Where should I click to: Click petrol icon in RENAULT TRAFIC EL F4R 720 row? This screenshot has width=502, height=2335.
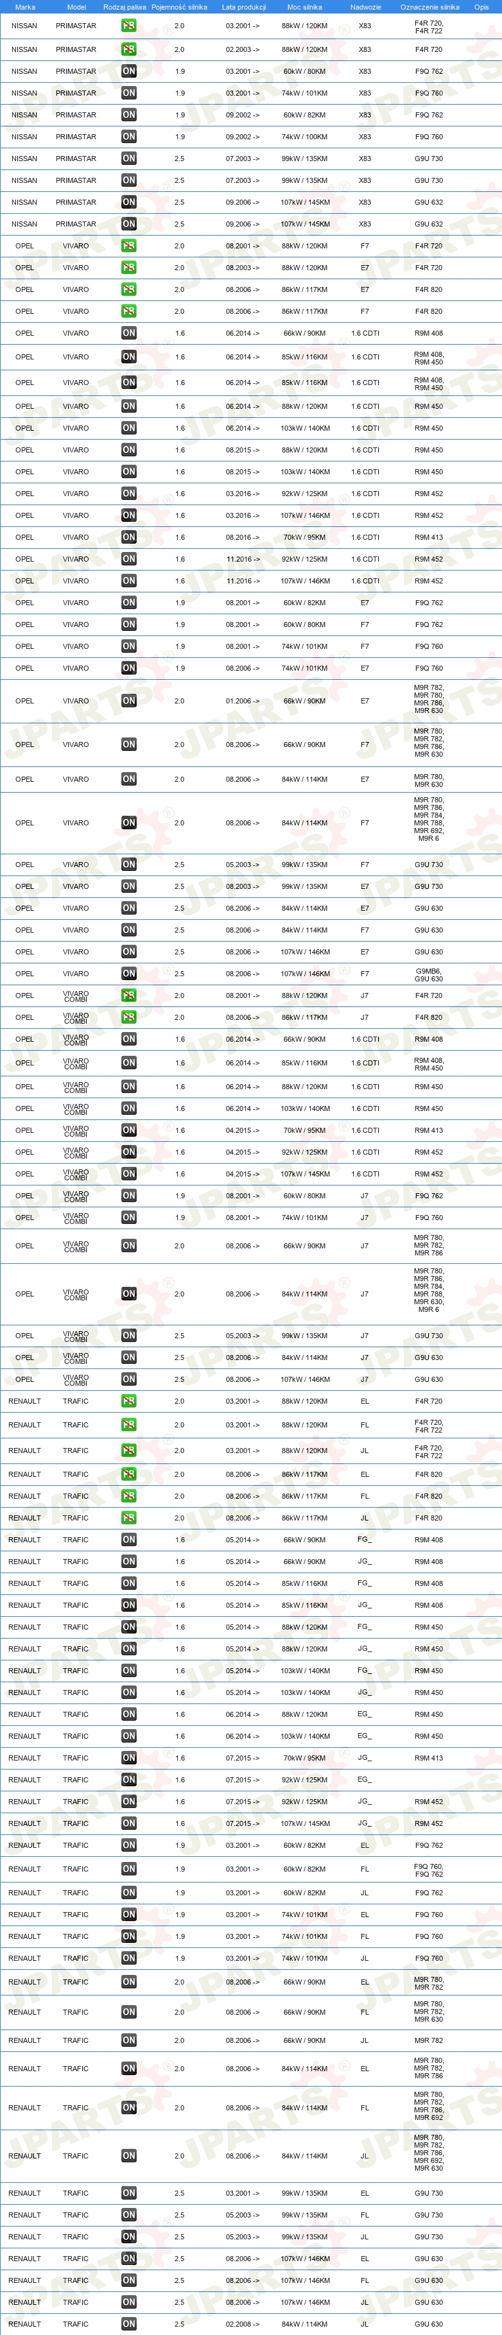(x=128, y=1400)
